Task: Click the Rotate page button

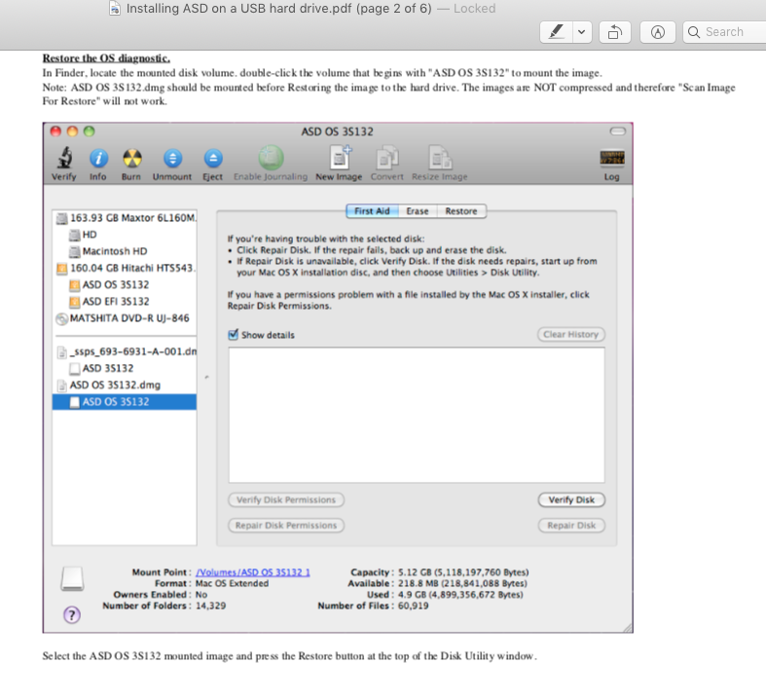Action: tap(614, 32)
